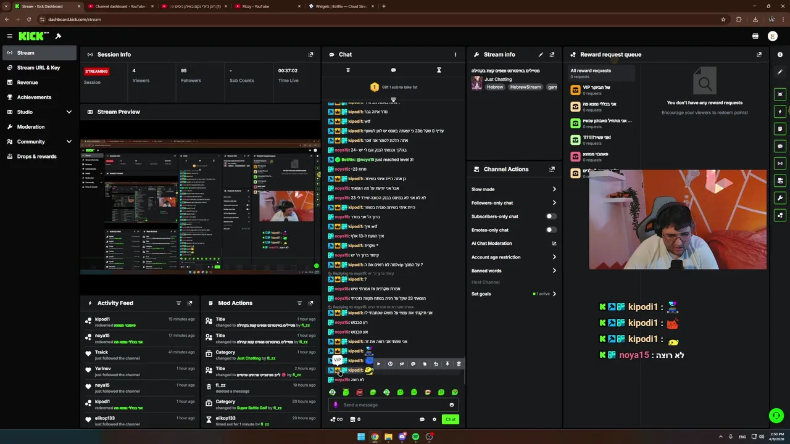790x444 pixels.
Task: Go to Revenue in sidebar
Action: pos(38,82)
